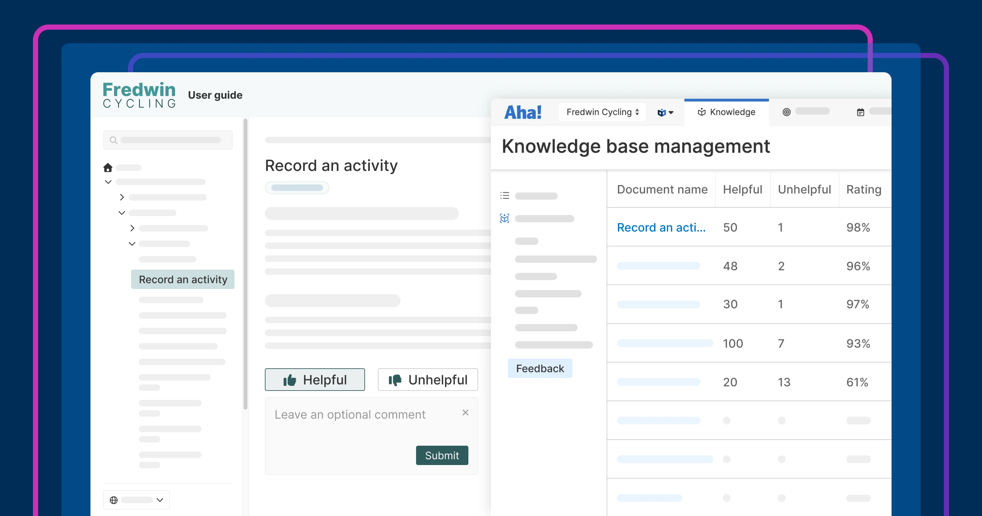Image resolution: width=982 pixels, height=516 pixels.
Task: Click the list icon in the Knowledge sidebar
Action: (x=504, y=195)
